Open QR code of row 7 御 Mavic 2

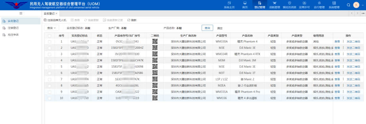click(155, 79)
